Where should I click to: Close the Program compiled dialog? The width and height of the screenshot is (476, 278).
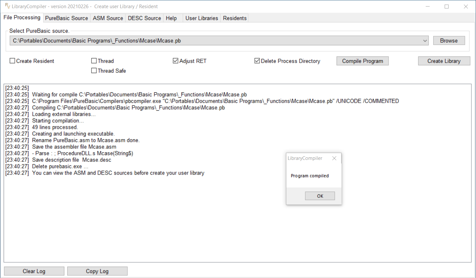click(334, 158)
